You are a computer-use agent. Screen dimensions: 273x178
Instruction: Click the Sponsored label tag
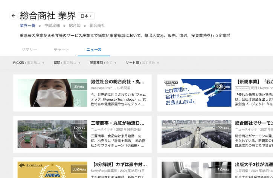click(242, 88)
